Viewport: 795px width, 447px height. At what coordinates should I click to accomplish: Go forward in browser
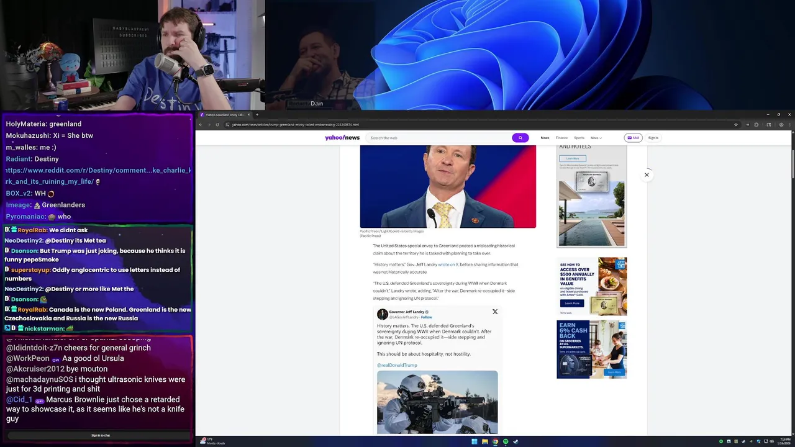pyautogui.click(x=209, y=125)
